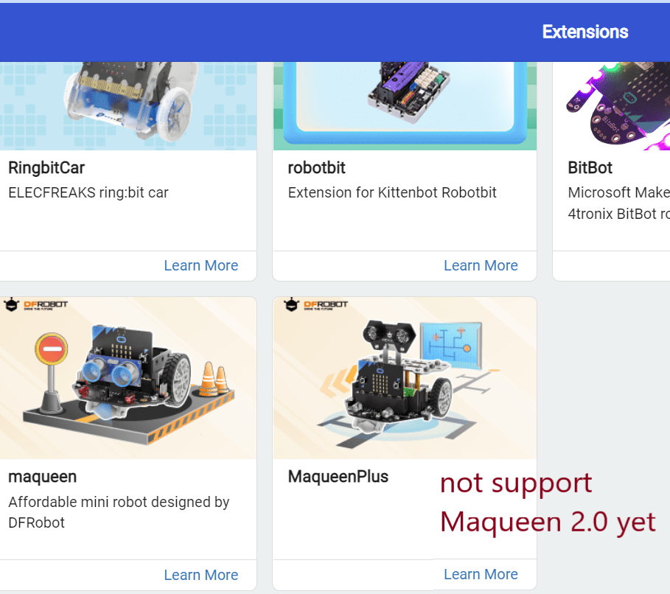
Task: Click the ELECFREAKS ring:bit car description
Action: [88, 193]
